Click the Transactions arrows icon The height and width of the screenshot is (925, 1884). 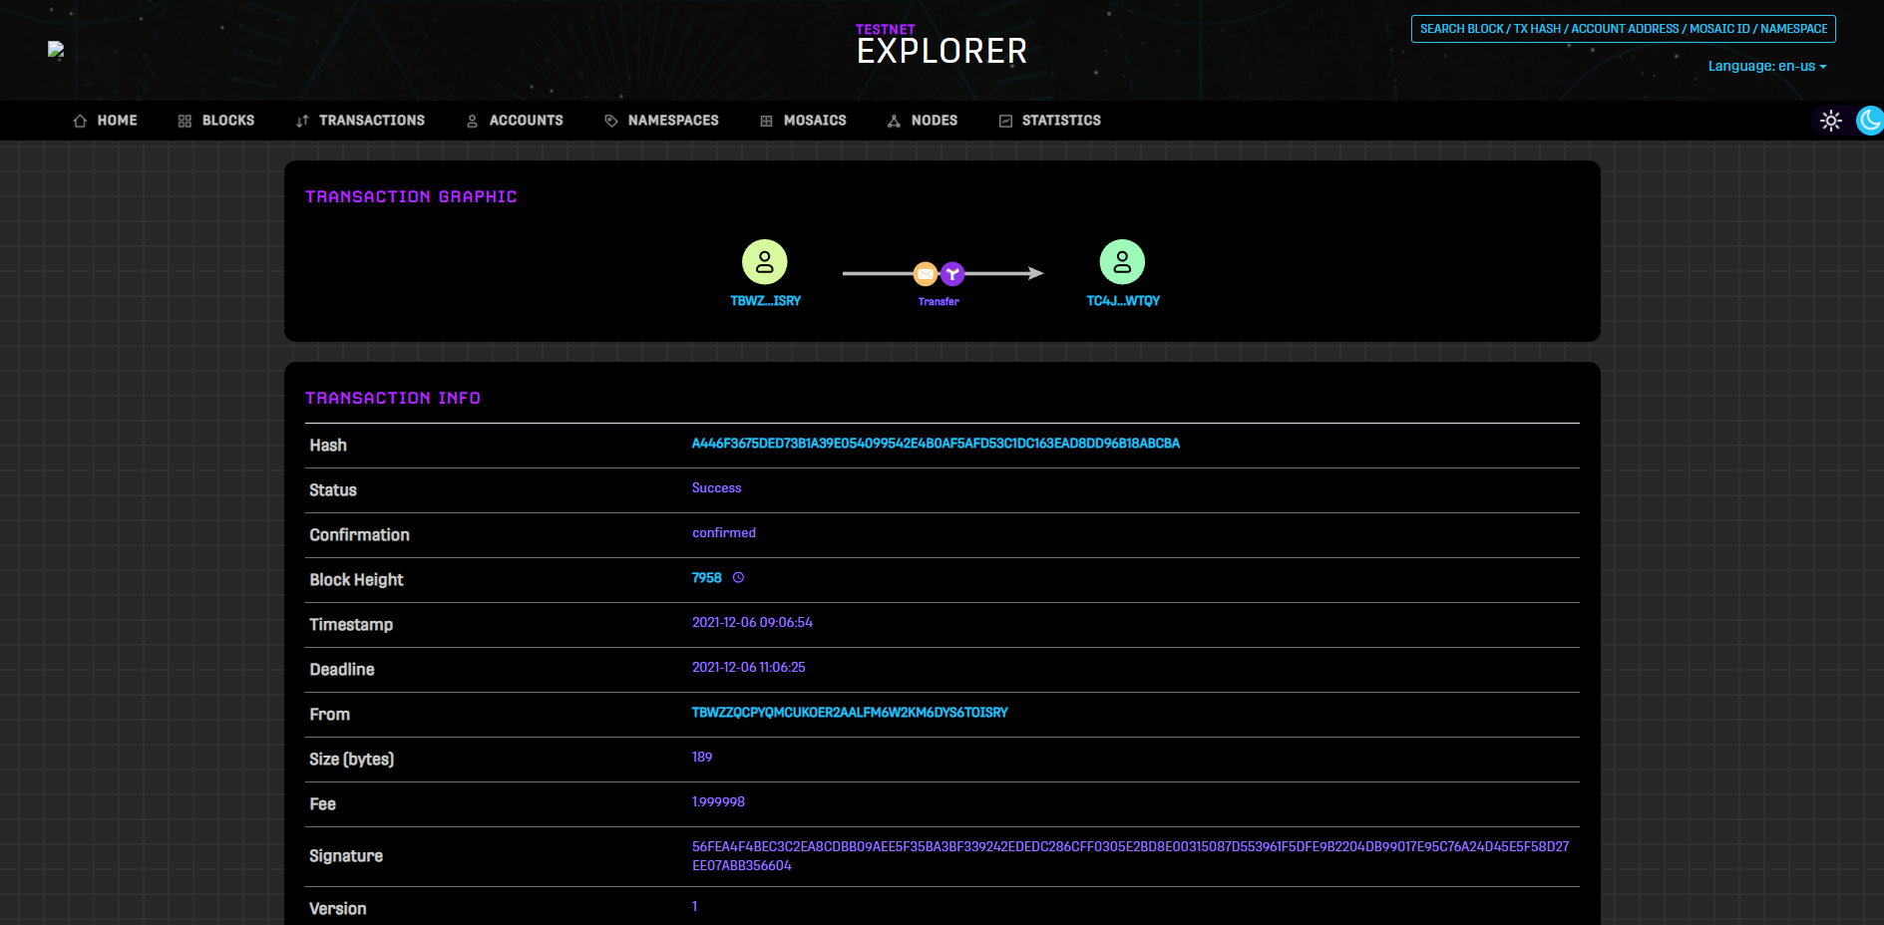(302, 121)
